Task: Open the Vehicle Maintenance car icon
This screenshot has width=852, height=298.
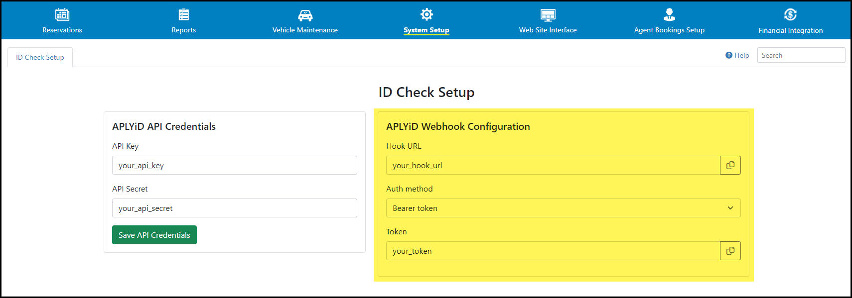Action: tap(305, 15)
